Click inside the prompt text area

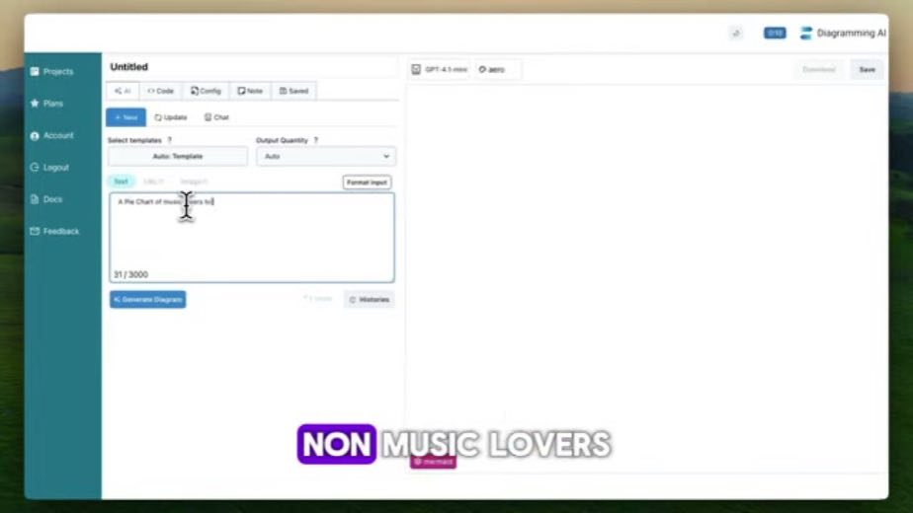coord(252,238)
